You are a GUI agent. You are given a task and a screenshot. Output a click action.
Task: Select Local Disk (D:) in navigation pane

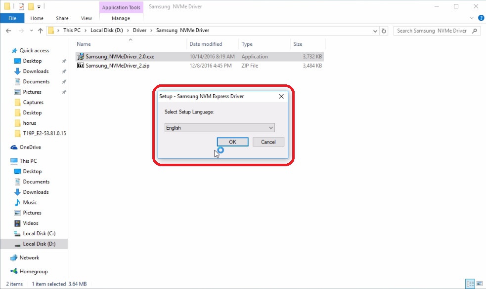tap(35, 244)
